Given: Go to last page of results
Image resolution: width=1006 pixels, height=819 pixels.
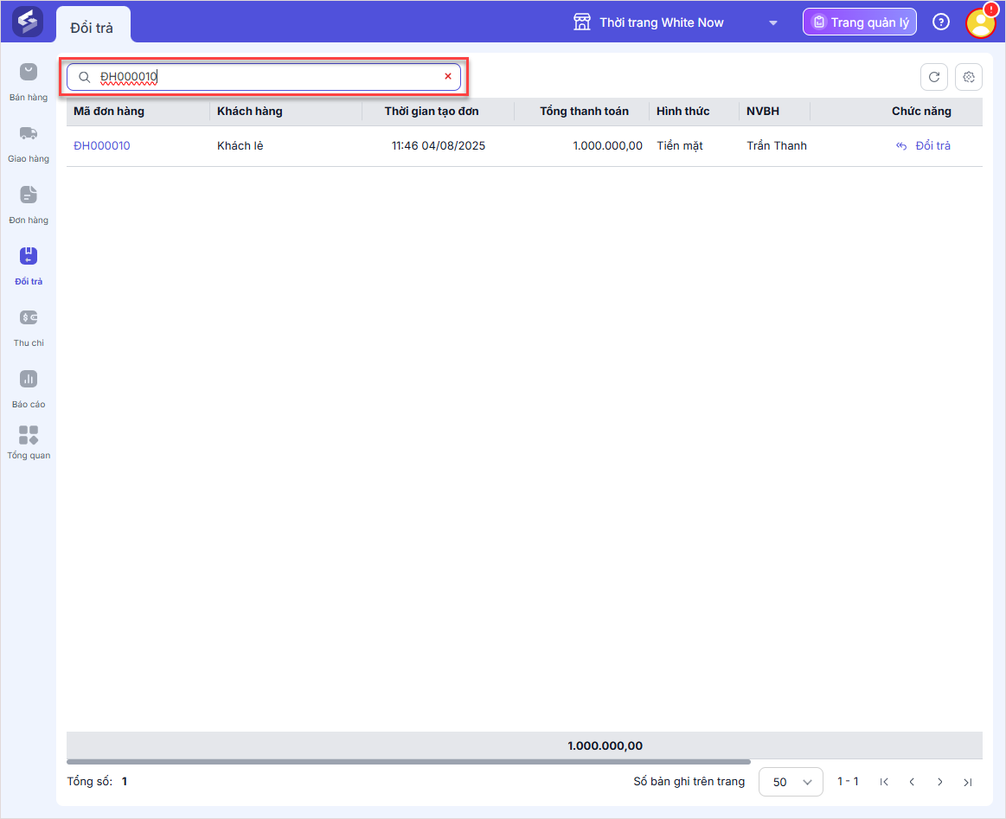Looking at the screenshot, I should click(967, 782).
